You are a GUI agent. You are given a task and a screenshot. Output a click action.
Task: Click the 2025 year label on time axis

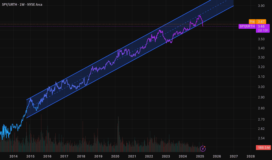tap(200, 157)
